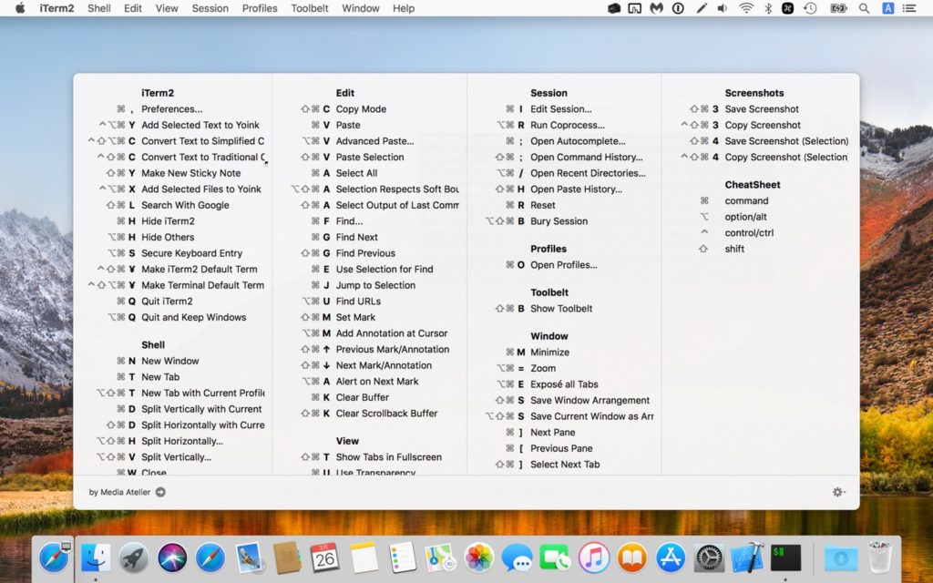The width and height of the screenshot is (933, 583).
Task: Click the Media Atelier arrow link
Action: tap(160, 493)
